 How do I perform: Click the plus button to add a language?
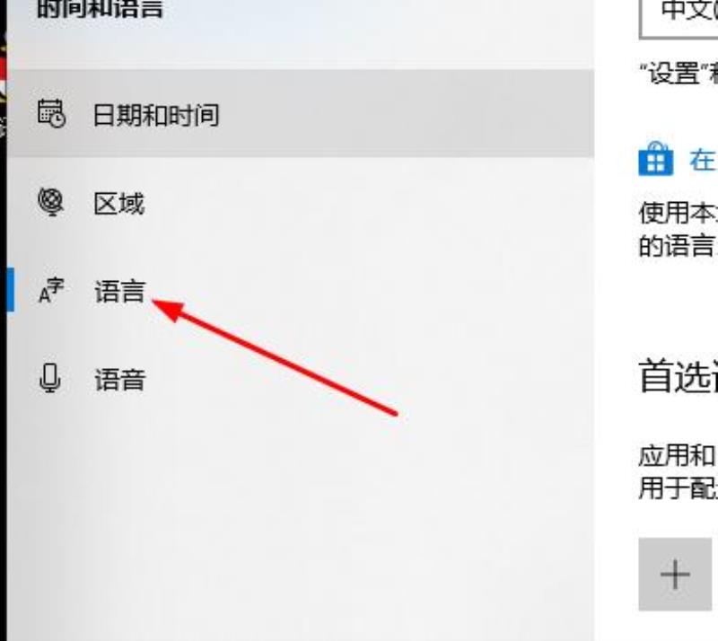coord(675,574)
